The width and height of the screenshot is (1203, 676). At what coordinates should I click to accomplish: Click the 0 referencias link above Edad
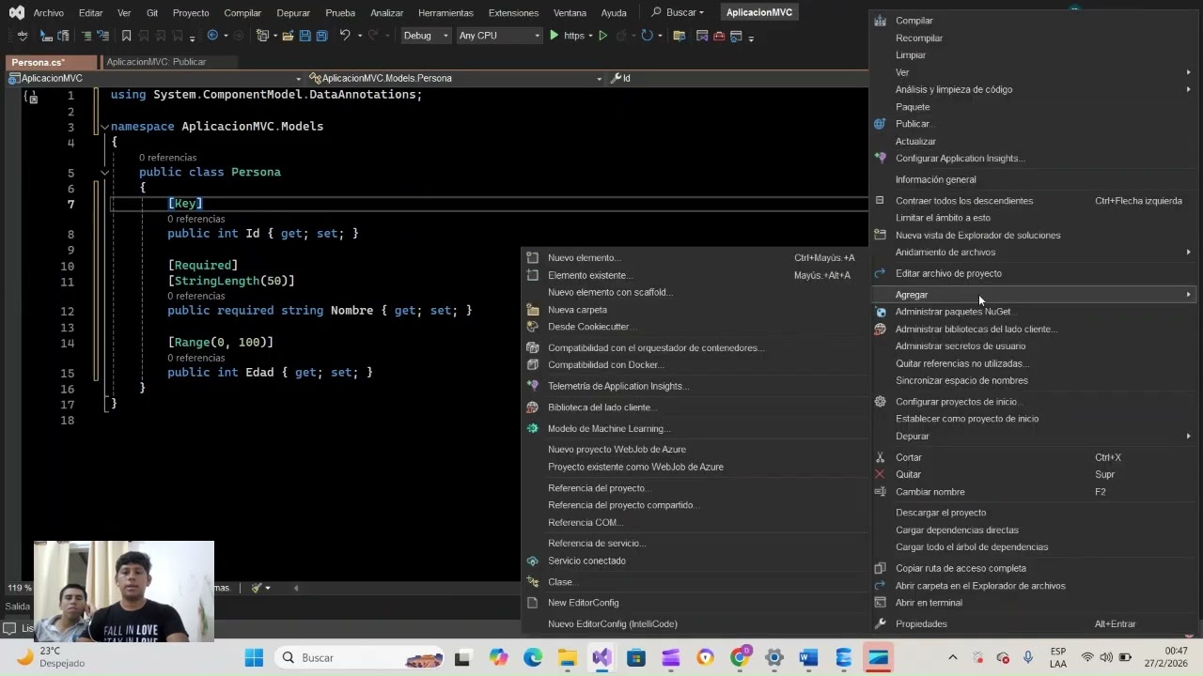pos(196,358)
